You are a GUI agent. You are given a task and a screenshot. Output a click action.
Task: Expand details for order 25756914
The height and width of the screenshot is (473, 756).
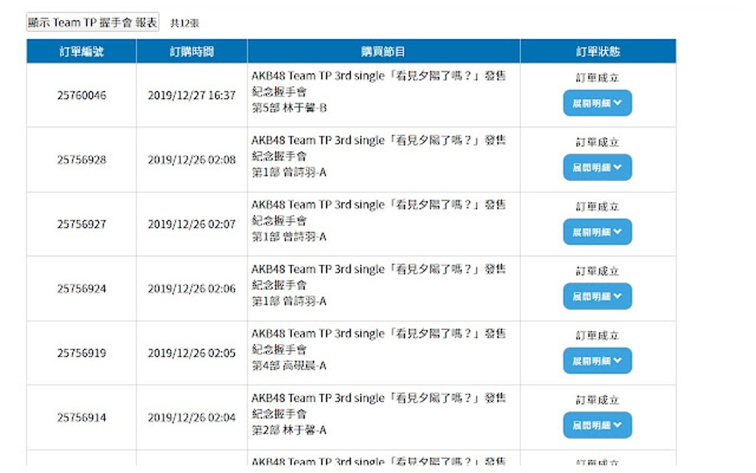click(x=597, y=426)
